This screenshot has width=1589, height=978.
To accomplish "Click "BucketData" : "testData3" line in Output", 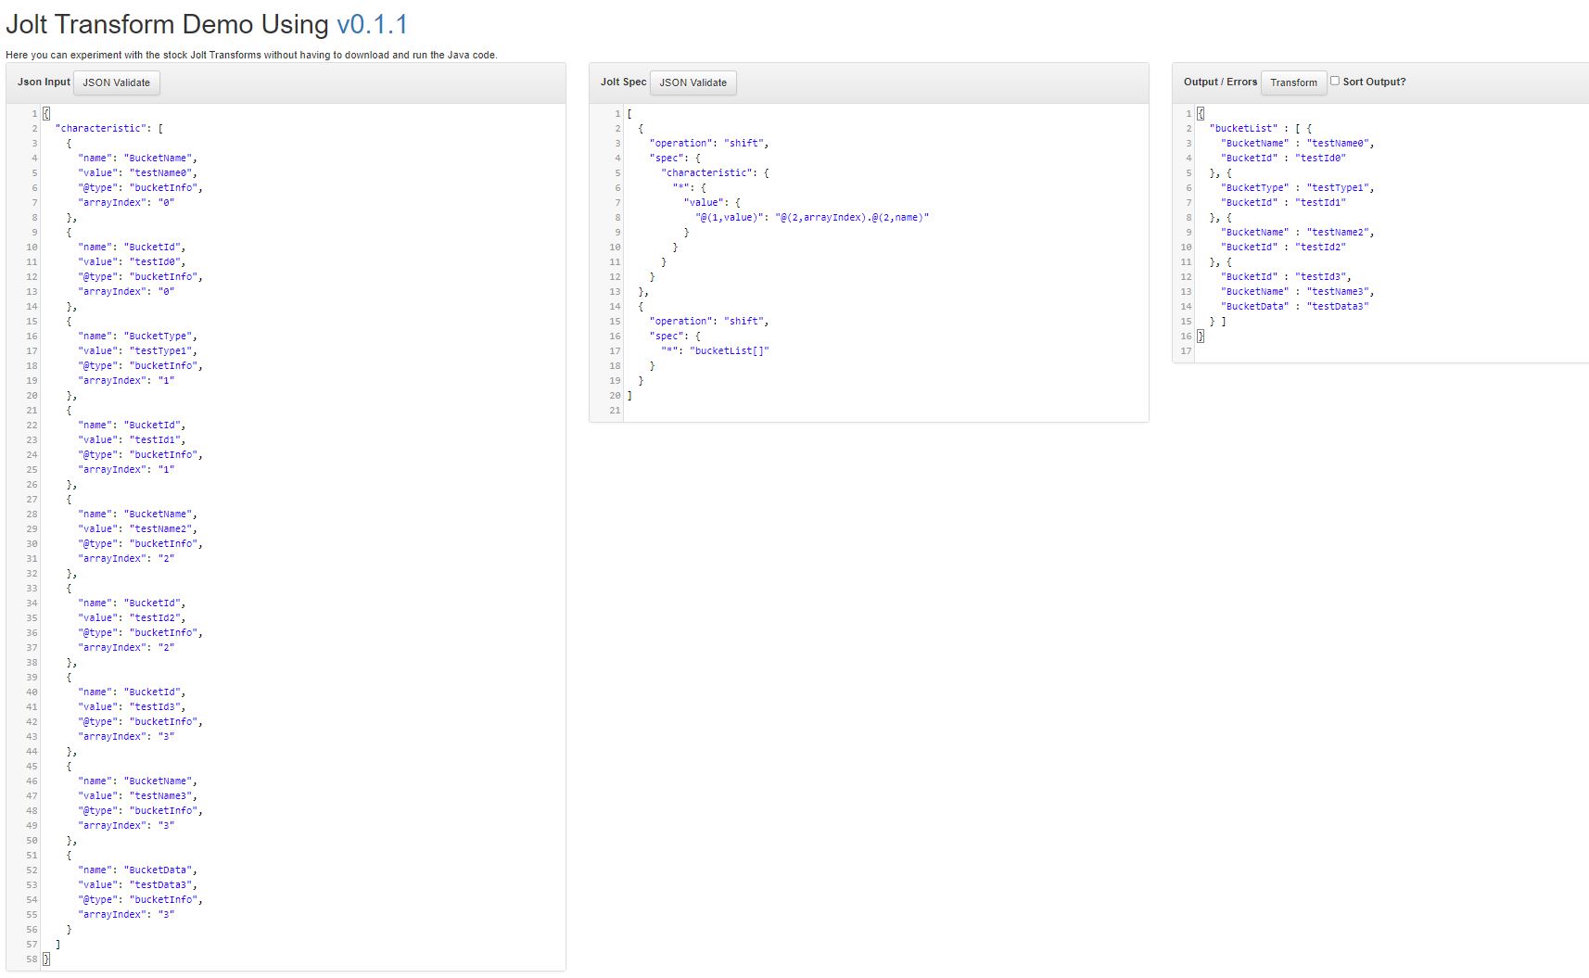I will pos(1295,306).
